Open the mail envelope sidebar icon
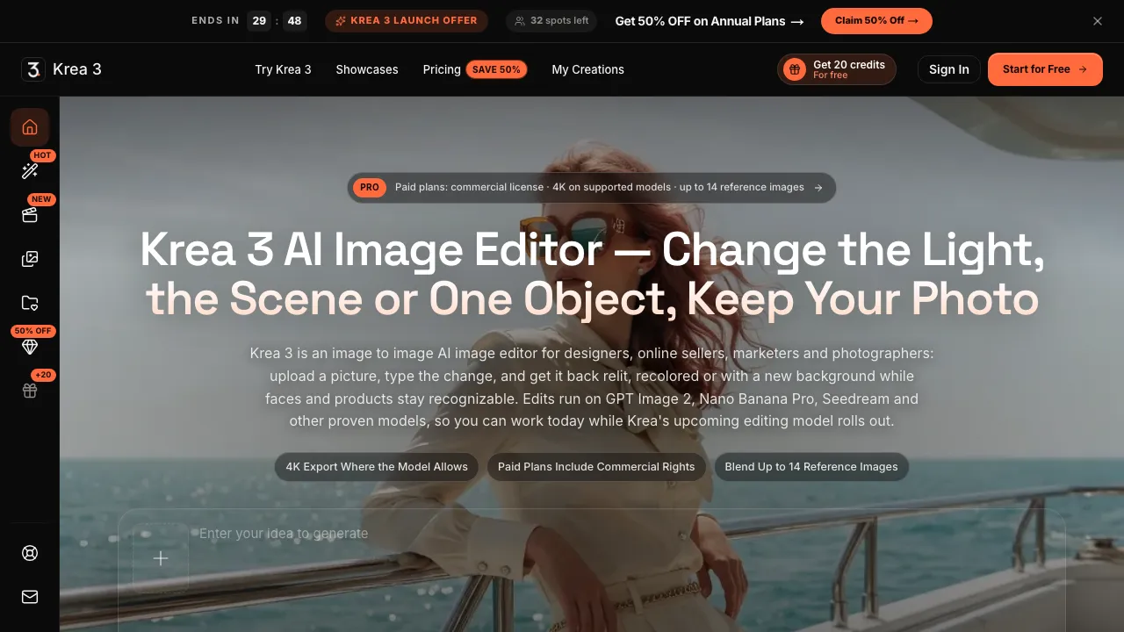 click(30, 597)
